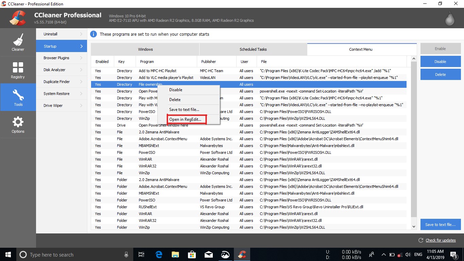464x261 pixels.
Task: Click the ENG language indicator
Action: click(418, 255)
